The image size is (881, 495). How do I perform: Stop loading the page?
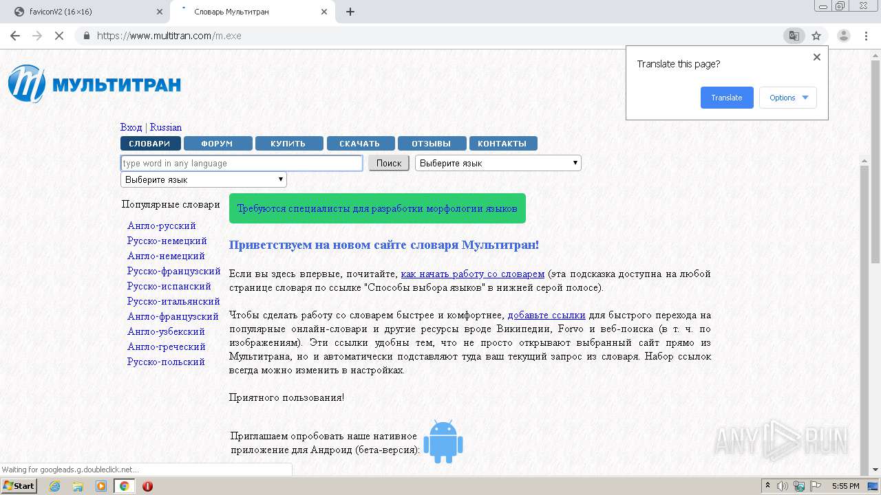[59, 36]
